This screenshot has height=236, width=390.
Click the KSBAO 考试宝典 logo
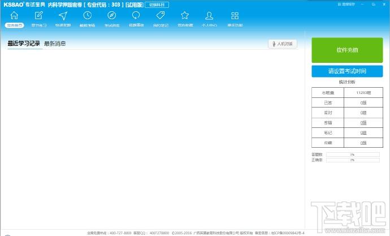(24, 5)
